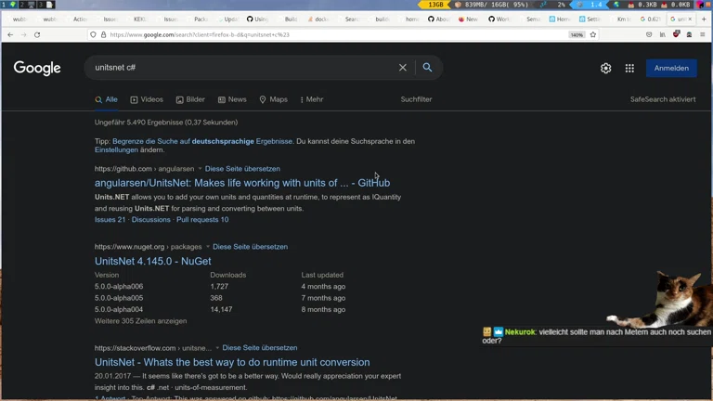Click into the Google search input field
Viewport: 713px width, 401px height.
coord(241,68)
